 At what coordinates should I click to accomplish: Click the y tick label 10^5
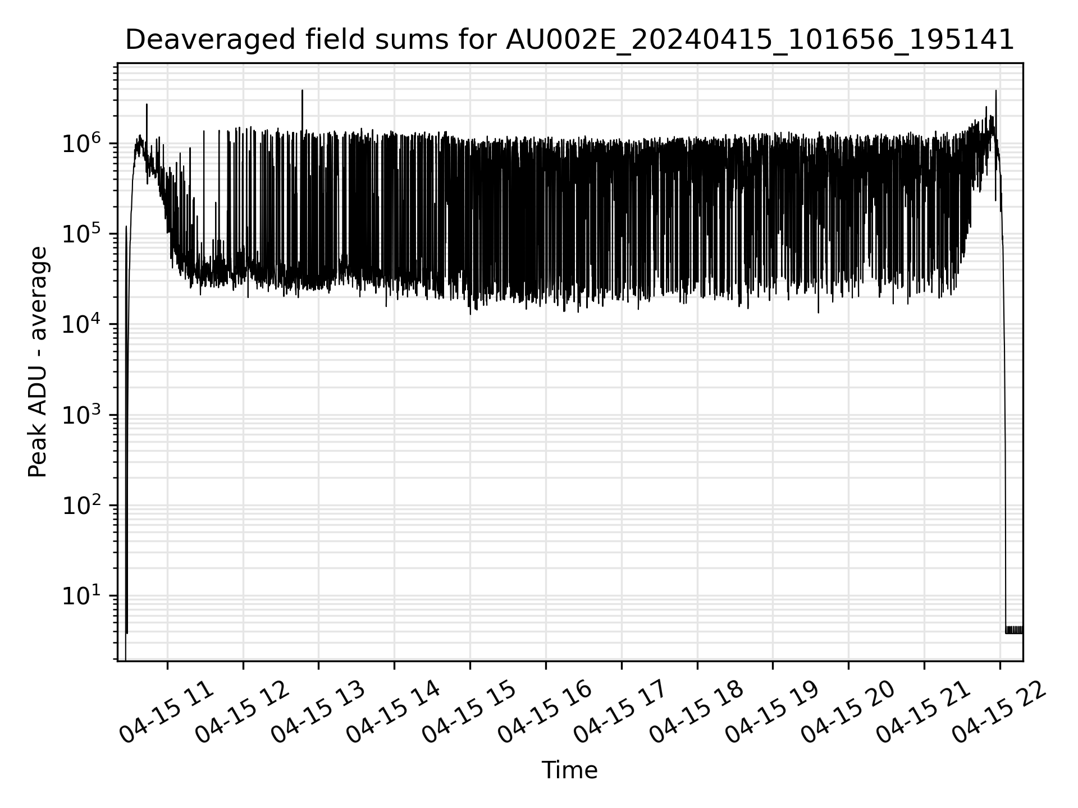click(81, 232)
